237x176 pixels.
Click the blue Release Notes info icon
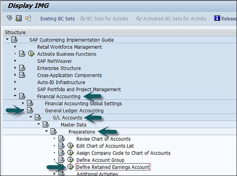217,19
